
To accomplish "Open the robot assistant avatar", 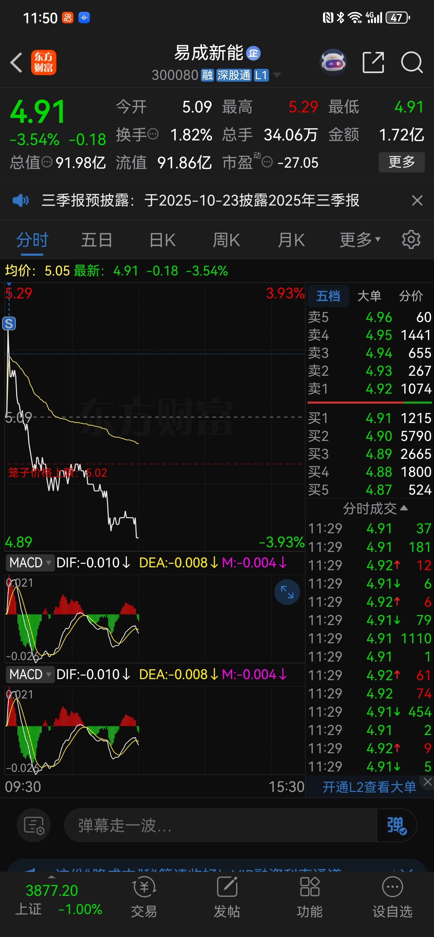I will tap(333, 62).
